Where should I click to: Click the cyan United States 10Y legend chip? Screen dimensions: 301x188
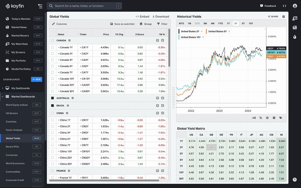point(192,37)
